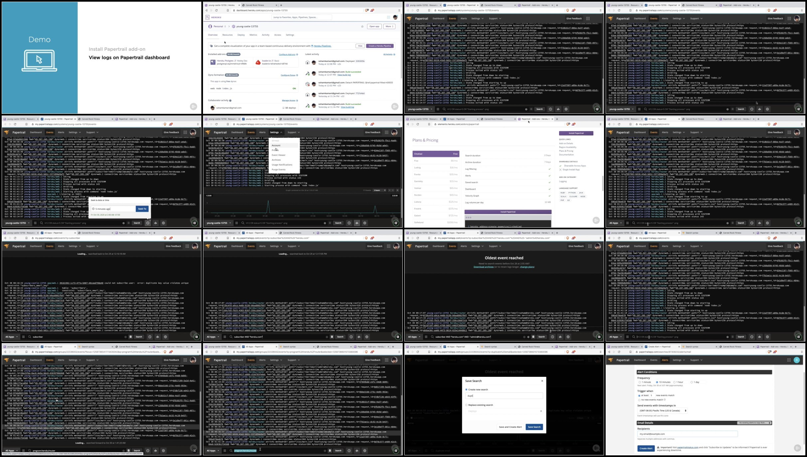This screenshot has height=457, width=807.
Task: Switch to the Metrics tab in Heroku dashboard
Action: [x=253, y=35]
